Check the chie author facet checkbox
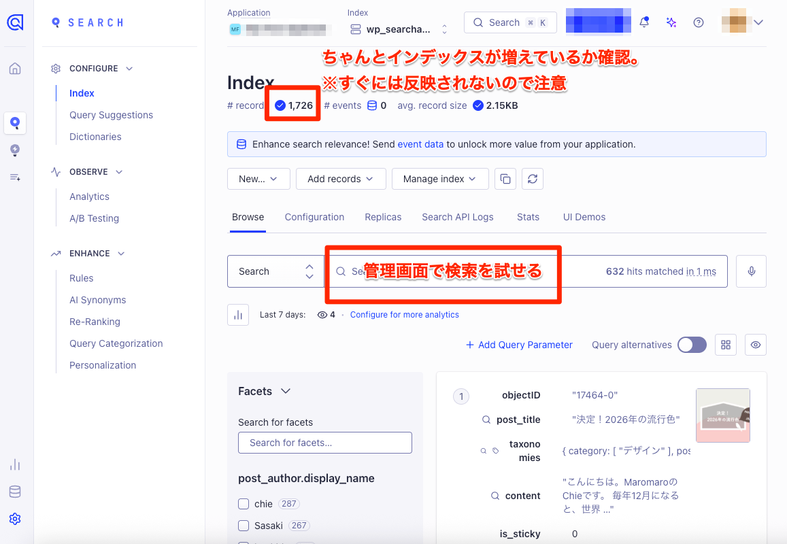The width and height of the screenshot is (787, 544). coord(244,504)
